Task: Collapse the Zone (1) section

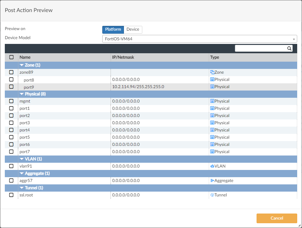Action: click(x=22, y=65)
